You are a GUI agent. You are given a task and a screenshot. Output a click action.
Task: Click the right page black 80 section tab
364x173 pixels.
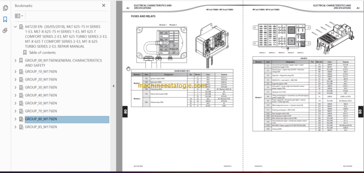[x=361, y=112]
